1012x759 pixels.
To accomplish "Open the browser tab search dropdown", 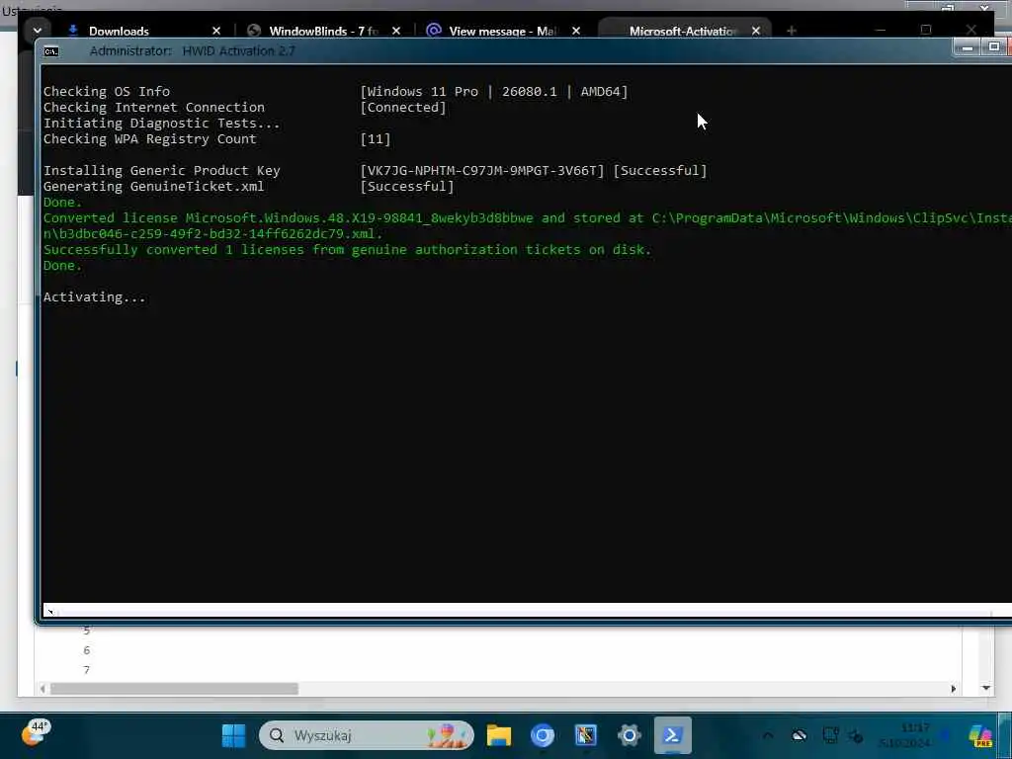I will 37,31.
